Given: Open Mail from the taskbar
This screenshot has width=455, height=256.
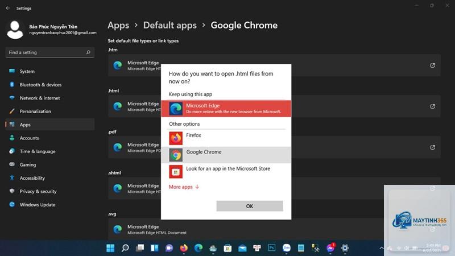Looking at the screenshot, I should (242, 248).
